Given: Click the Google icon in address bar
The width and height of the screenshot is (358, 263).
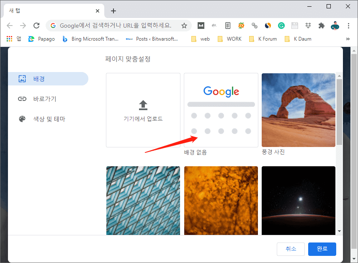Looking at the screenshot, I should [53, 26].
